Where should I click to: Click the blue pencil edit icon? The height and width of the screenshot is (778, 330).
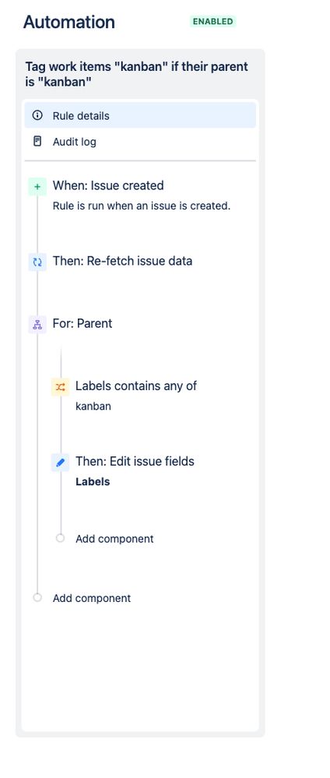[60, 463]
